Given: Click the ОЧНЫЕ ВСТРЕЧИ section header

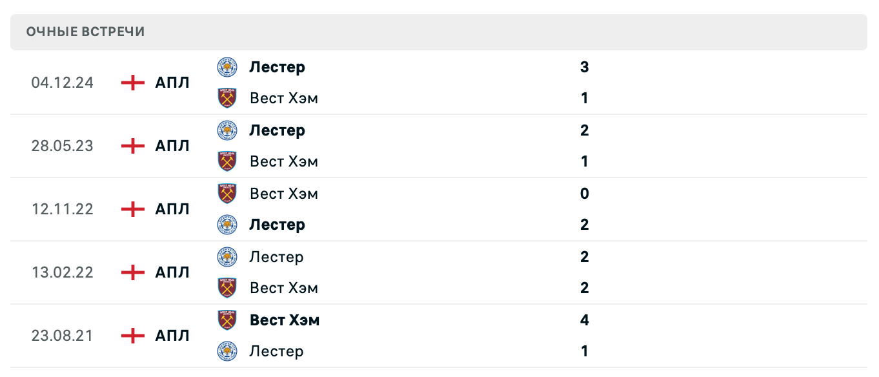Looking at the screenshot, I should click(x=85, y=31).
